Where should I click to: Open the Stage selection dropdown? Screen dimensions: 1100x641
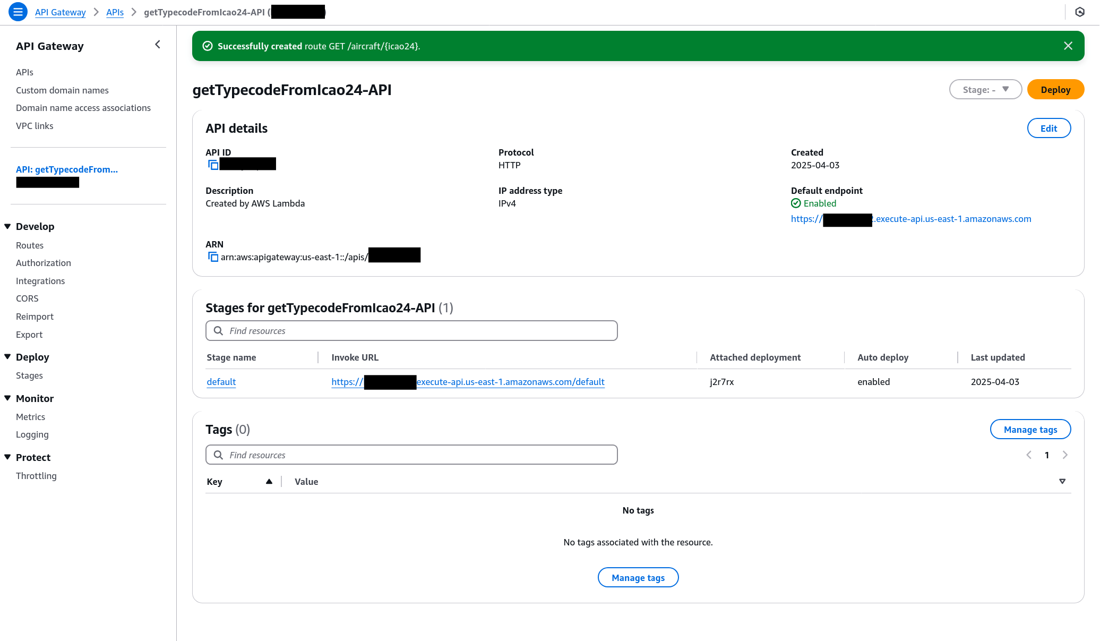tap(985, 89)
